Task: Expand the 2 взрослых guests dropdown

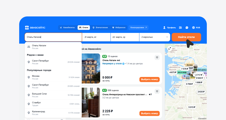Action: [154, 37]
